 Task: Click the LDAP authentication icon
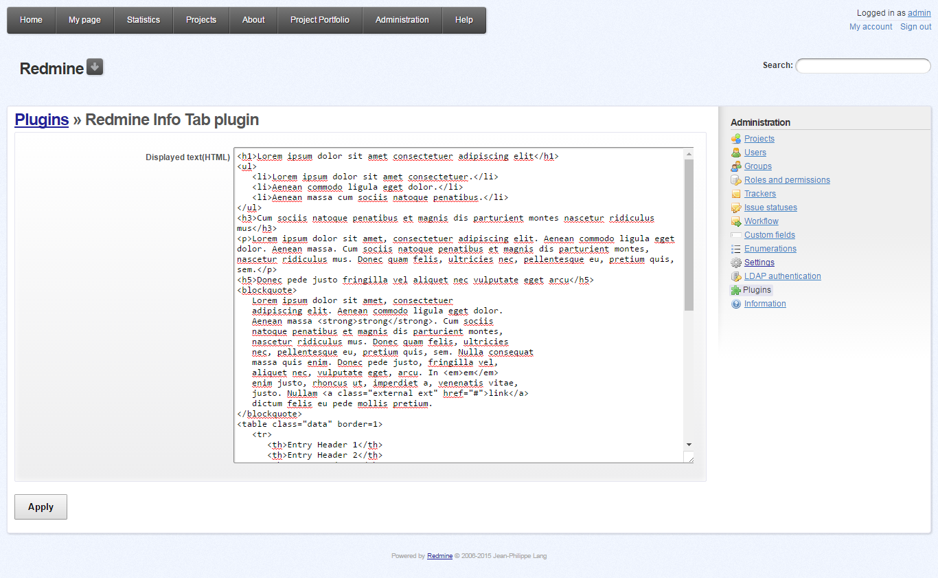click(x=736, y=276)
